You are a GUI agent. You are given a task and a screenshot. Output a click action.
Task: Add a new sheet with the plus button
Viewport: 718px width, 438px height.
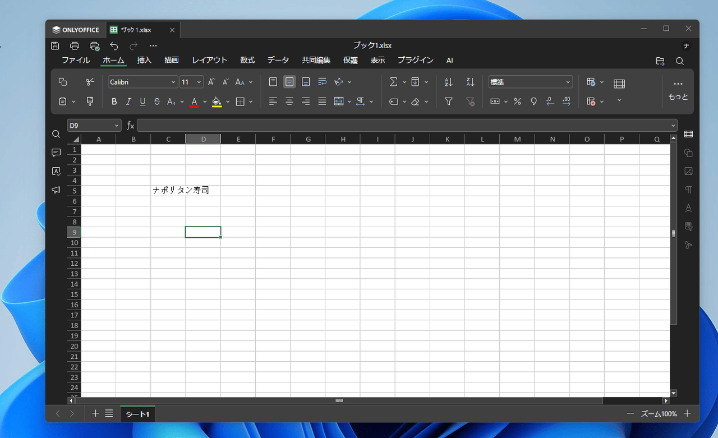(95, 413)
